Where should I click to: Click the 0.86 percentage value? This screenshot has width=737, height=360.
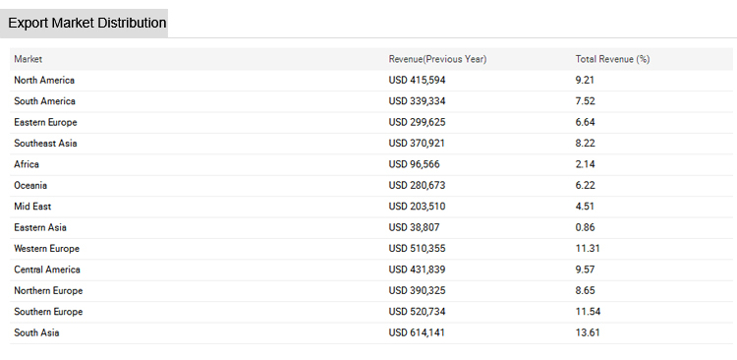586,228
